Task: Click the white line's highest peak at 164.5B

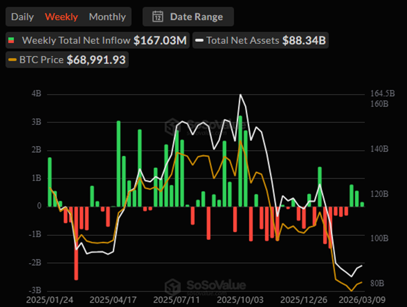Action: [x=240, y=94]
